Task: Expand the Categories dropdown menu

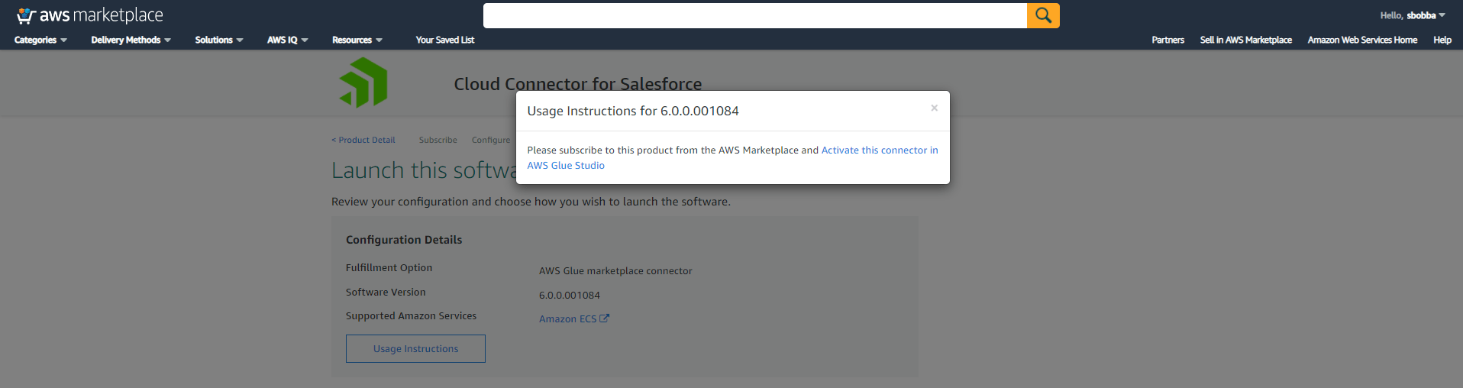Action: pos(40,40)
